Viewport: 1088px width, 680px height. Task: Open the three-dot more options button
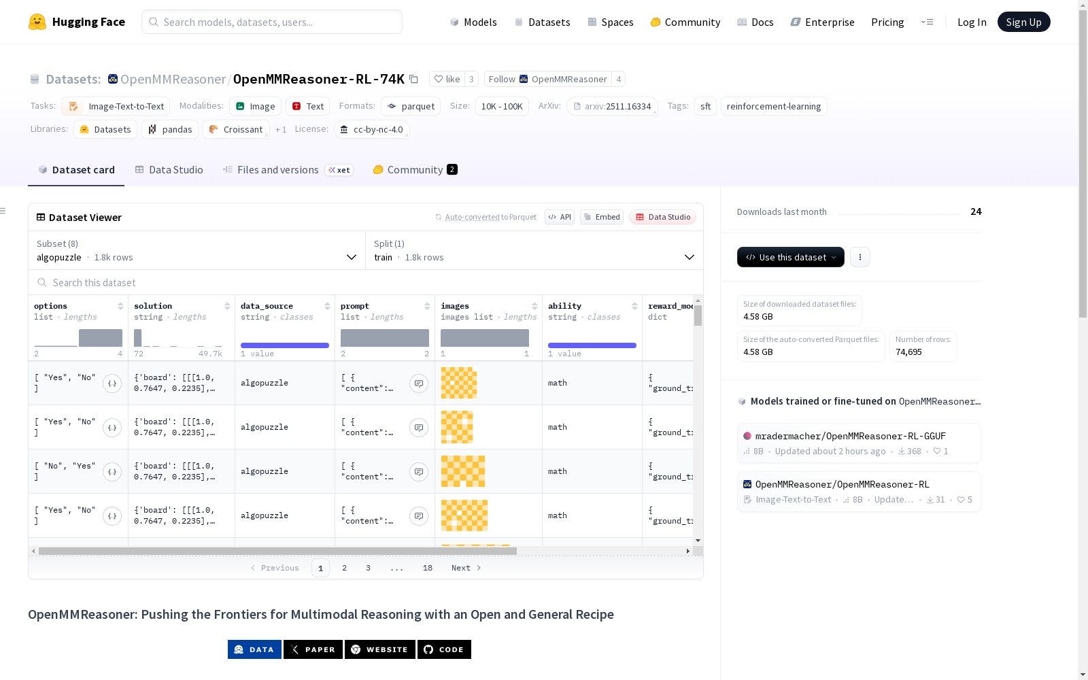point(860,257)
